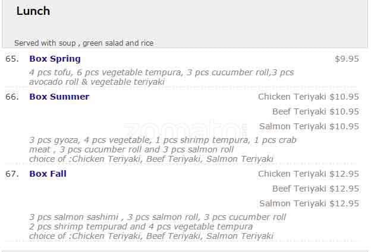Choose Salmon Teriyaki $12.95 option

[x=309, y=203]
